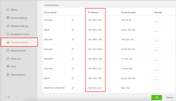176x101 pixels.
Task: Go to IPv6 settings
Action: (20, 66)
